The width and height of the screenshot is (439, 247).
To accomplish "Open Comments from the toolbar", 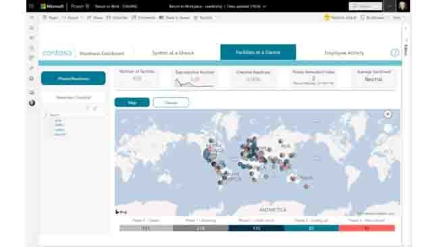I will coord(143,18).
